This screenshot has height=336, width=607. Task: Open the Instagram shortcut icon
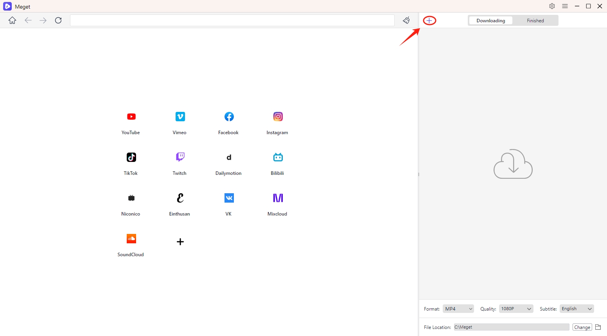point(278,117)
